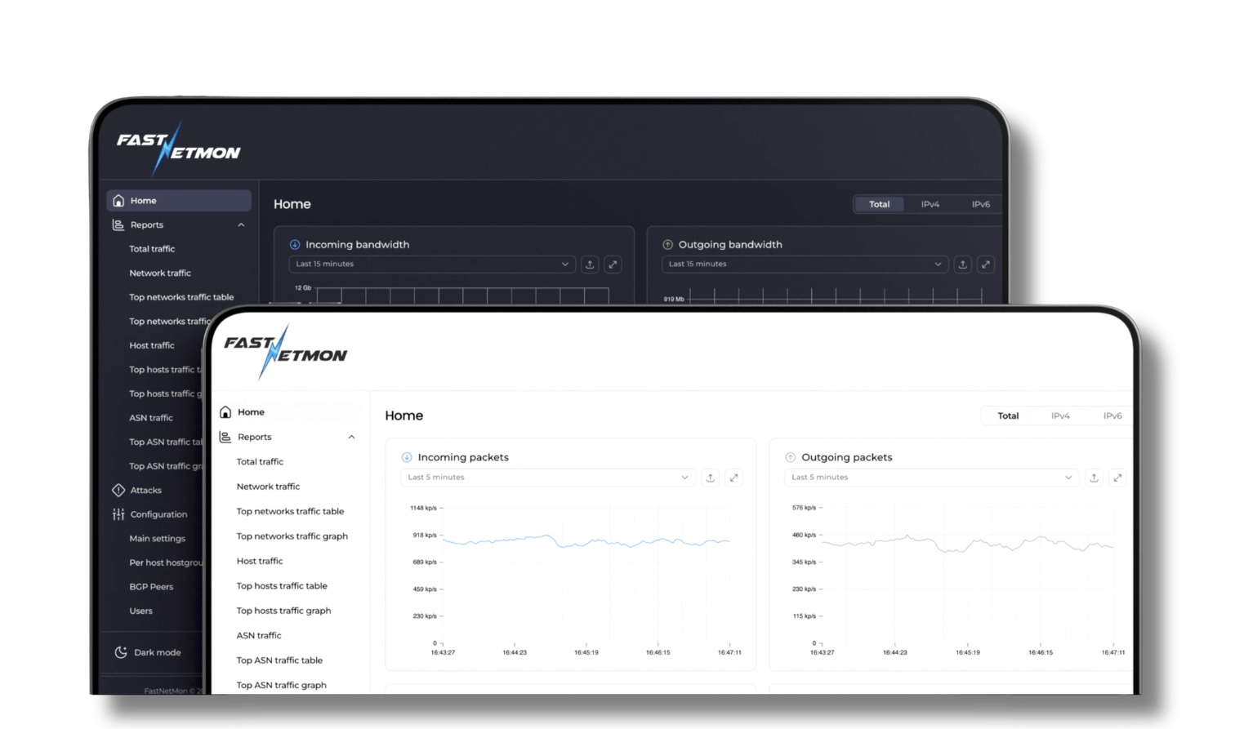The image size is (1244, 729).
Task: Click export icon in Incoming bandwidth panel
Action: [x=590, y=264]
